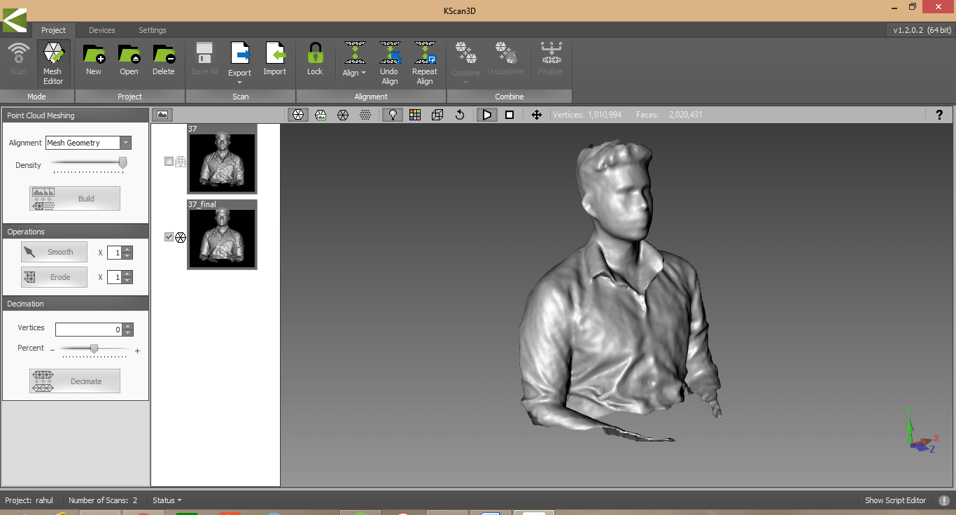Click the Density slider handle

(x=122, y=163)
